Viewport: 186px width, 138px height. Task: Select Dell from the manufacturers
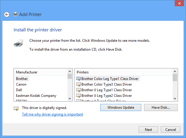click(x=19, y=90)
